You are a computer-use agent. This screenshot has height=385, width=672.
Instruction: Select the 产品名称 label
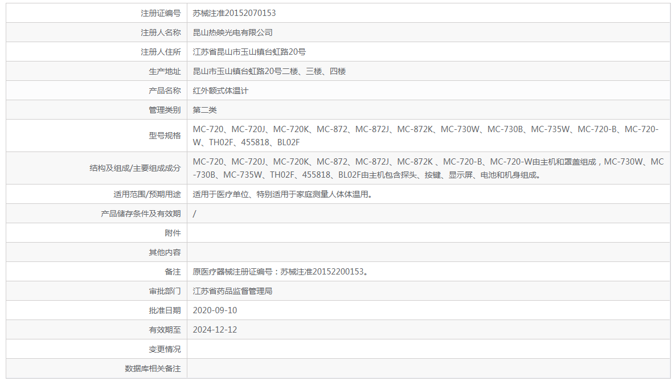click(165, 91)
